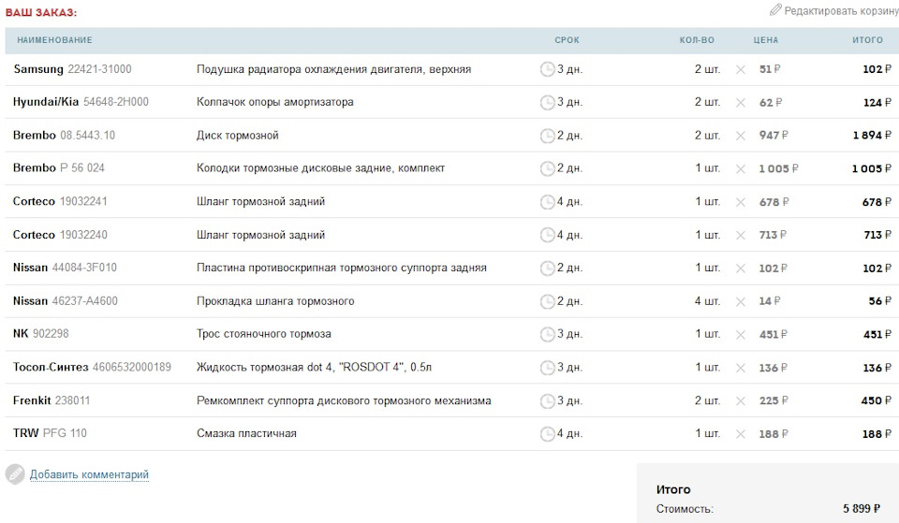The image size is (899, 523).
Task: Click description Трос стояночного тормоза
Action: [x=264, y=333]
